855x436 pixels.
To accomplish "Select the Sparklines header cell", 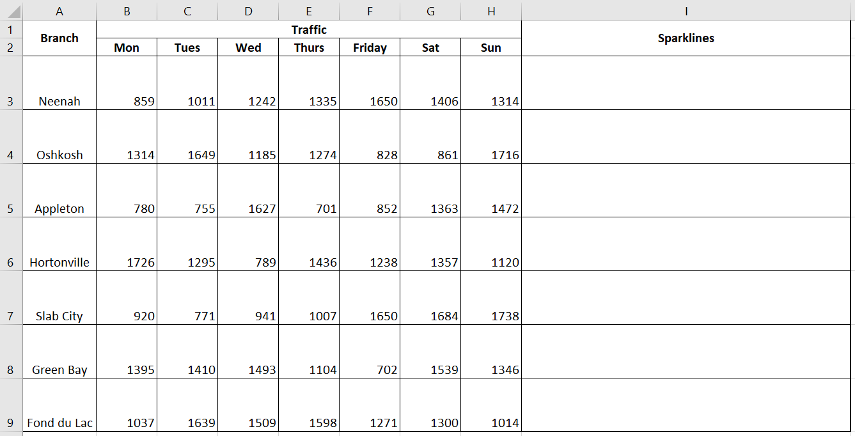I will [x=686, y=38].
